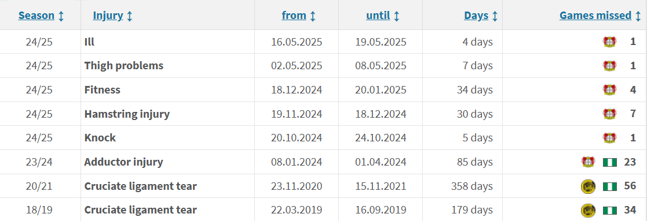This screenshot has width=647, height=221.
Task: Click the Nigeria flag in the 18/19 row
Action: click(x=610, y=210)
